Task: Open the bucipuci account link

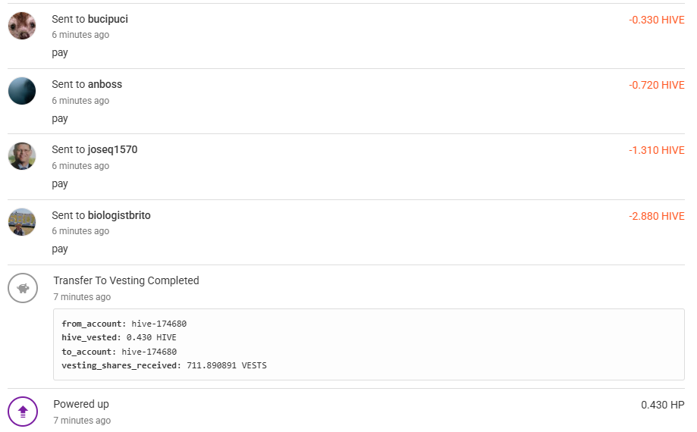Action: [x=108, y=19]
